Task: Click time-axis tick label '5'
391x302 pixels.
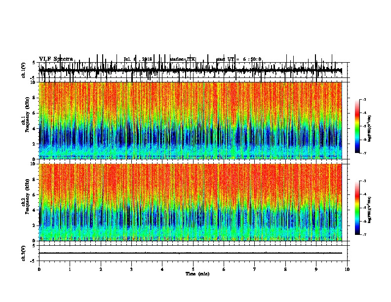Action: (x=193, y=269)
